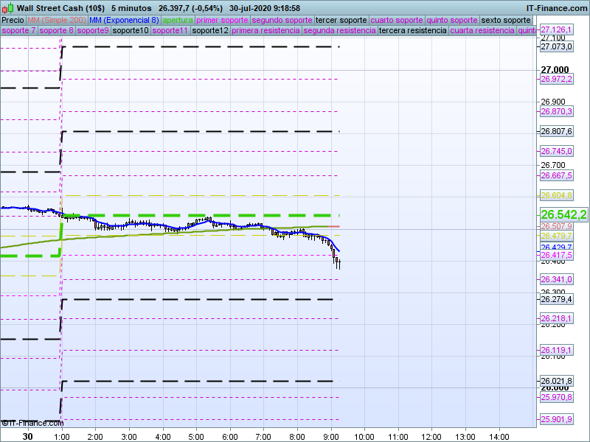
Task: Click the Wall Street Cash (10$) instrument title
Action: pyautogui.click(x=60, y=7)
